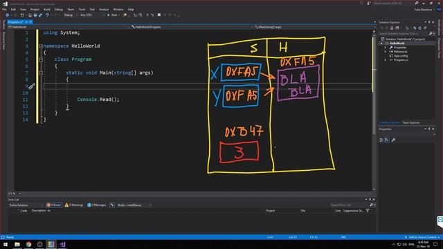Click the Open File toolbar icon
The width and height of the screenshot is (443, 249).
30,15
